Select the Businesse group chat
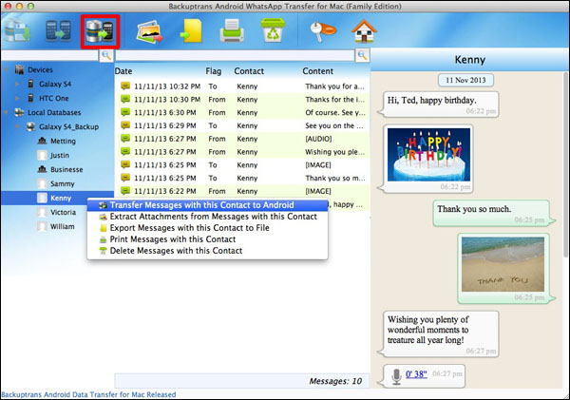570x400 pixels. pos(66,169)
